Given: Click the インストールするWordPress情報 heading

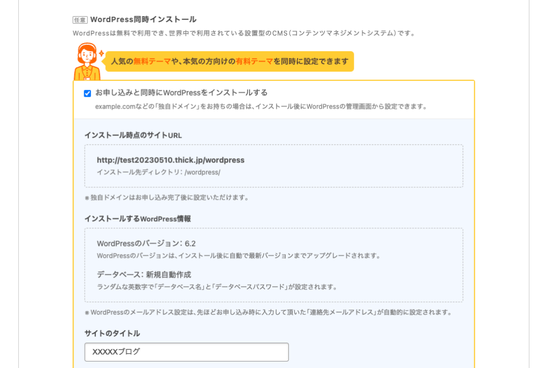Looking at the screenshot, I should (137, 219).
